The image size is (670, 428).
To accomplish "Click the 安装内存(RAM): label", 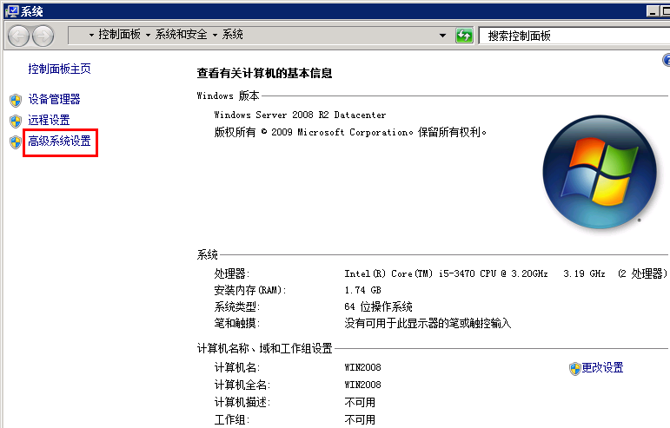I will click(250, 290).
